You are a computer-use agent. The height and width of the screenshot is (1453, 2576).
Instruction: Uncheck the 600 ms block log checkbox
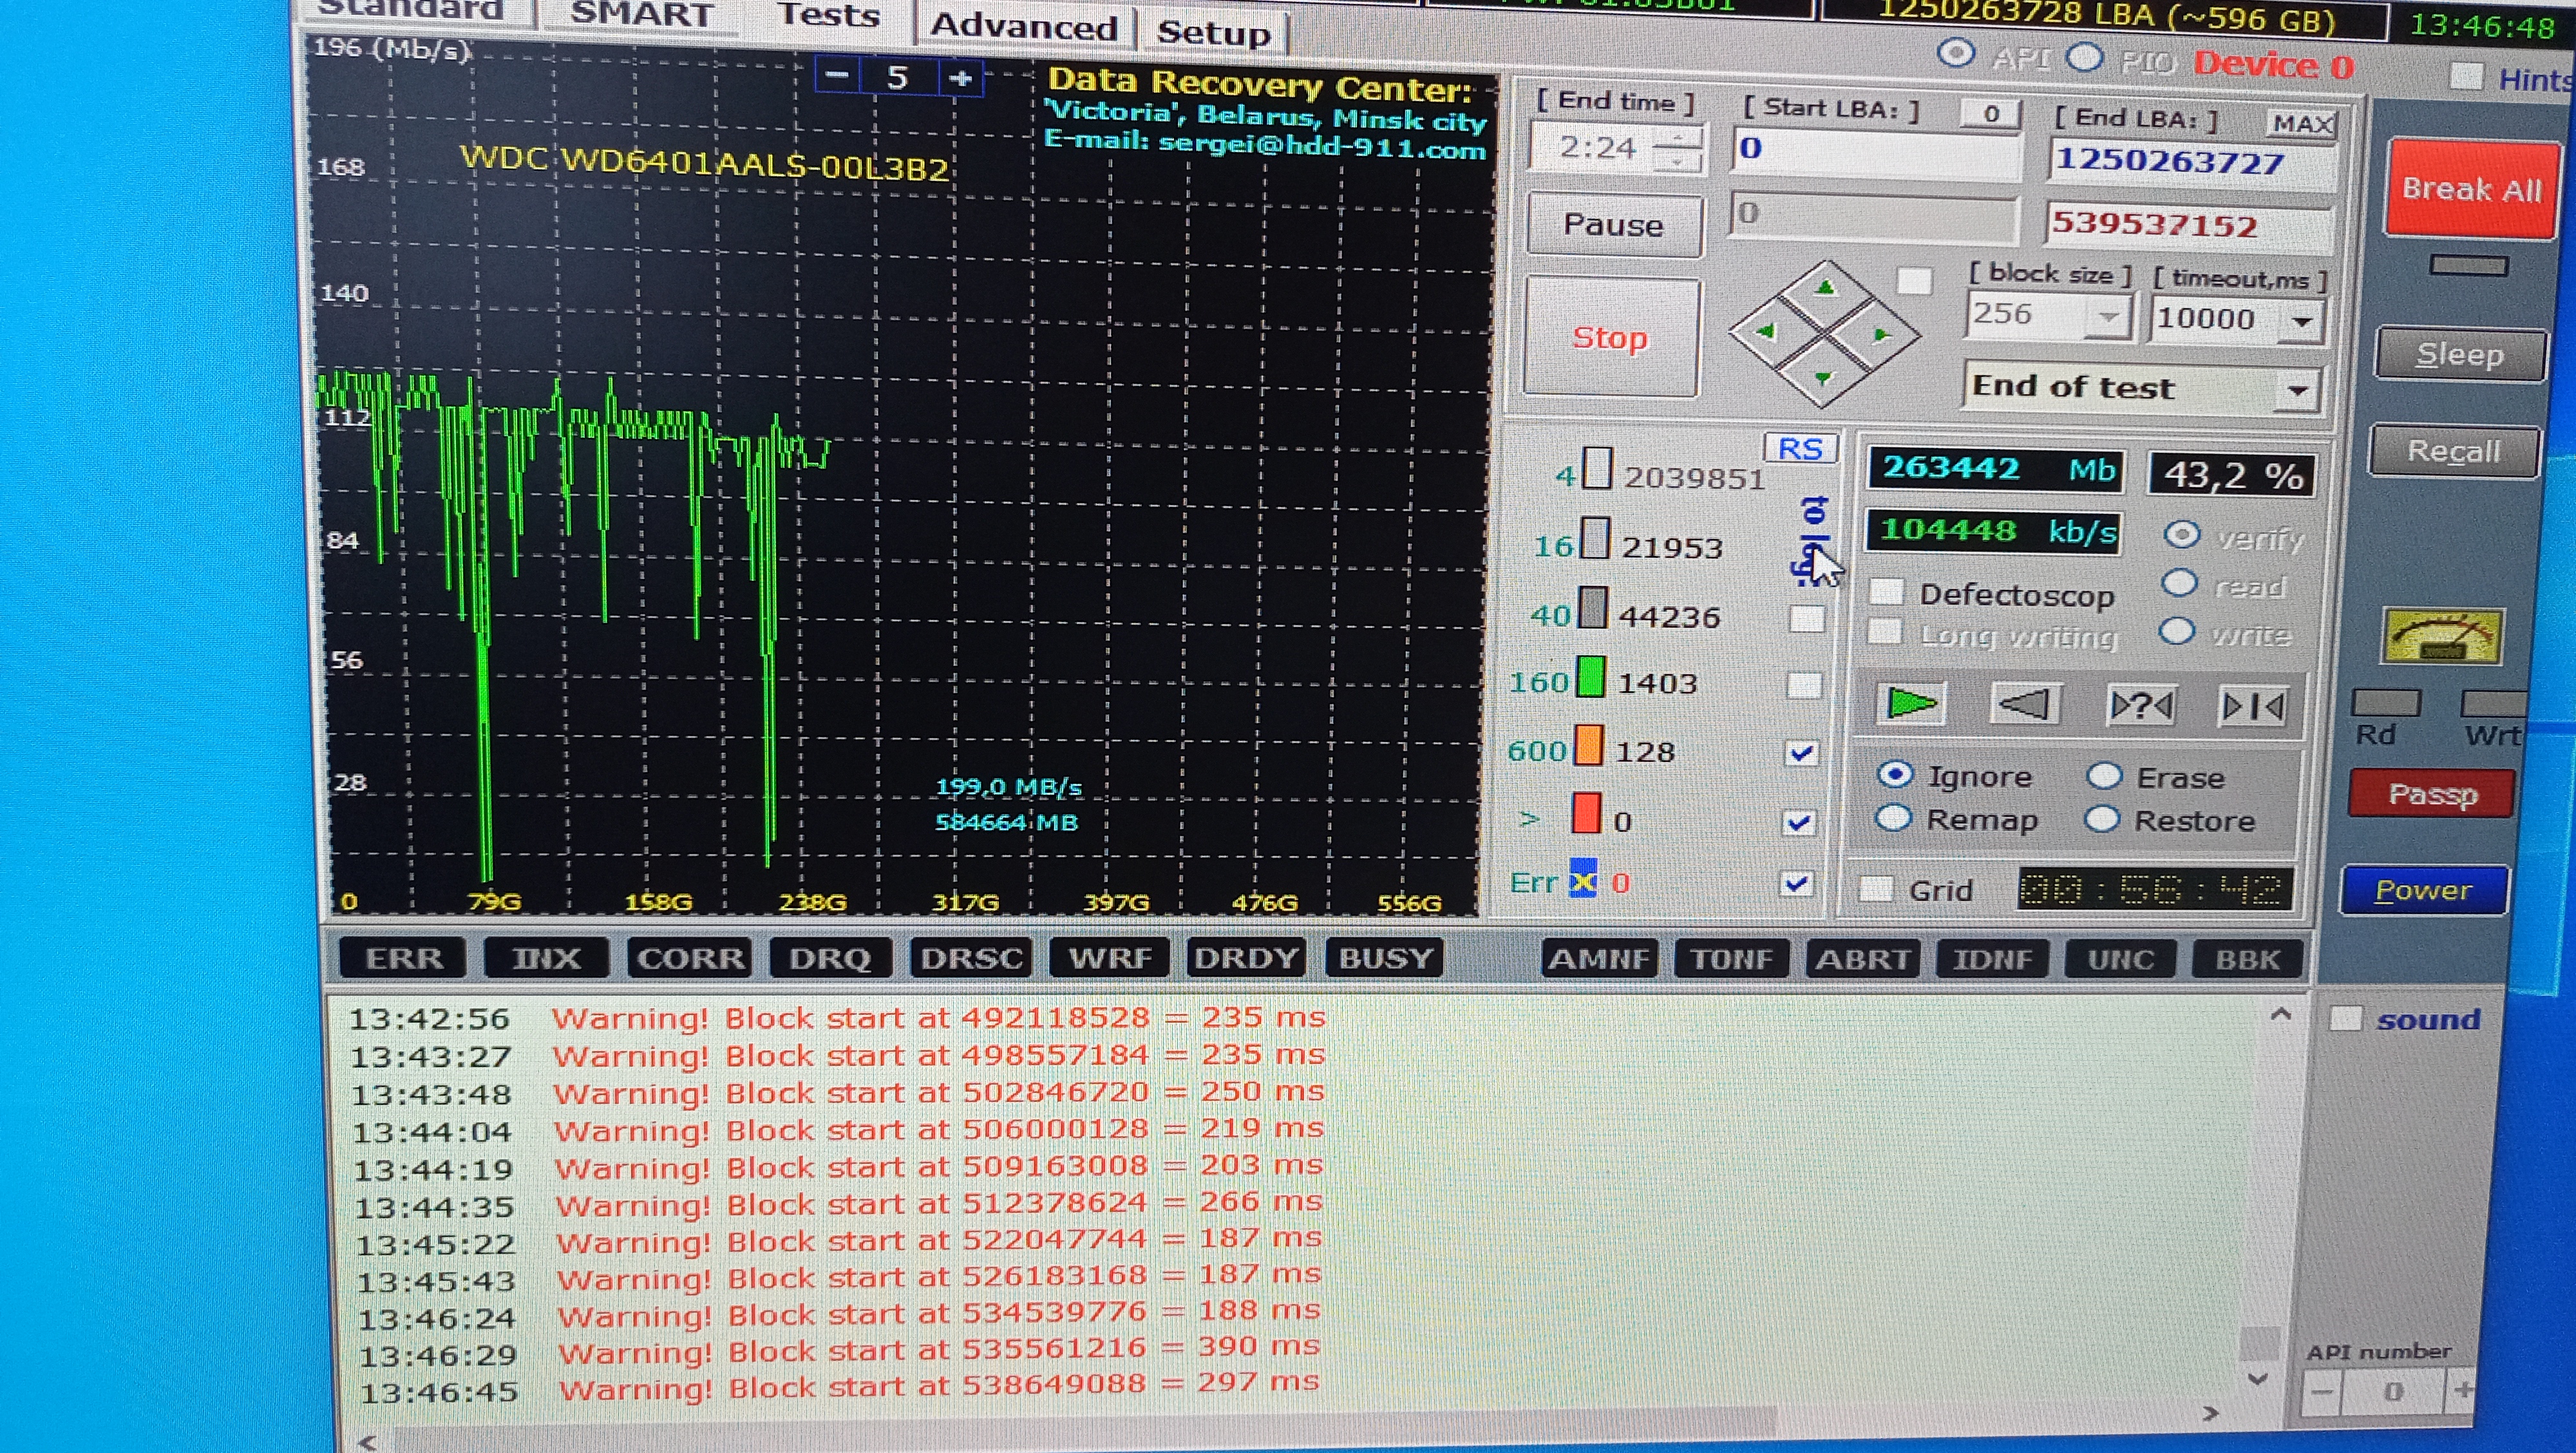[1802, 753]
